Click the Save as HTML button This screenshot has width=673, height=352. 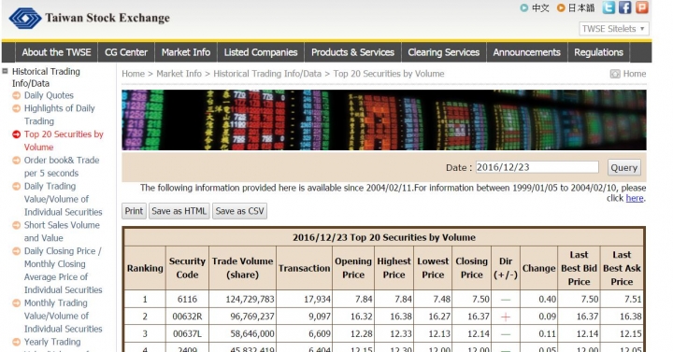(x=179, y=211)
